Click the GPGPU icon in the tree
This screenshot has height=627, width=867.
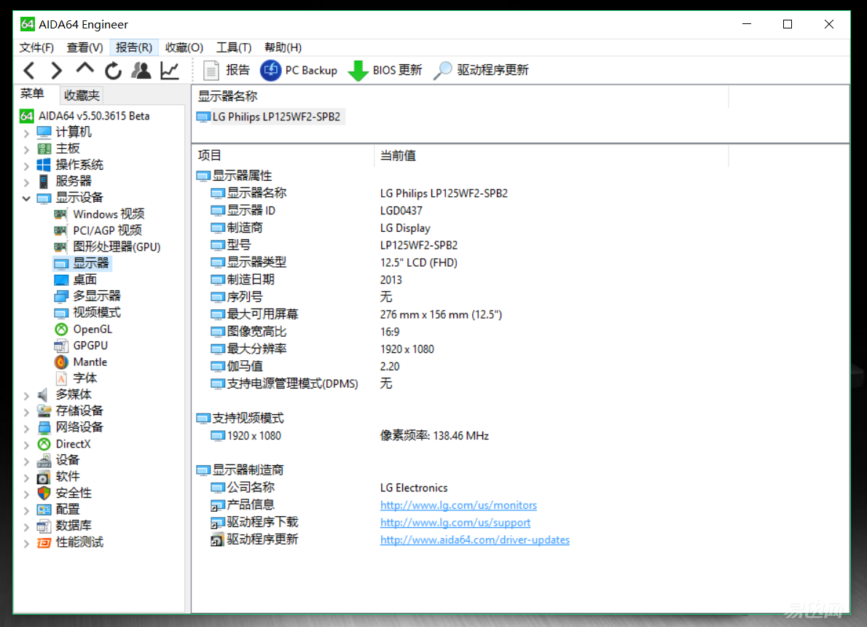[x=61, y=346]
